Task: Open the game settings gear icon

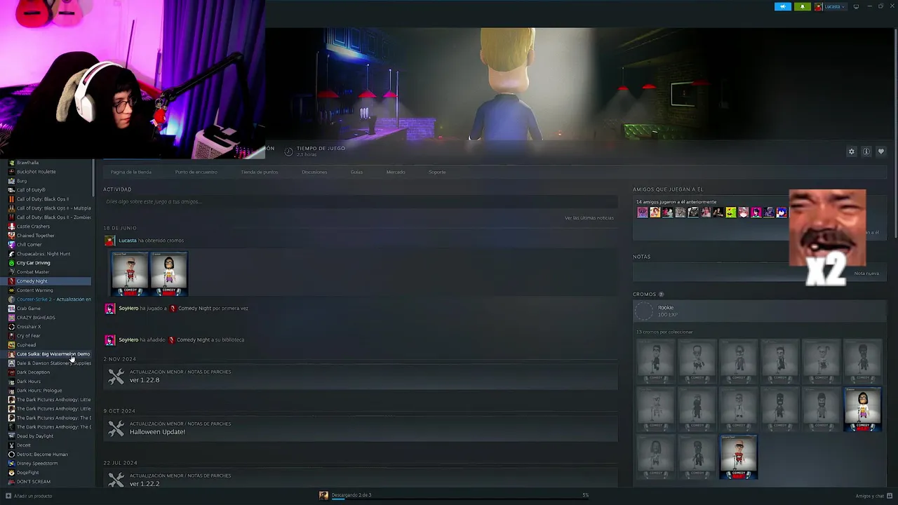Action: [852, 151]
